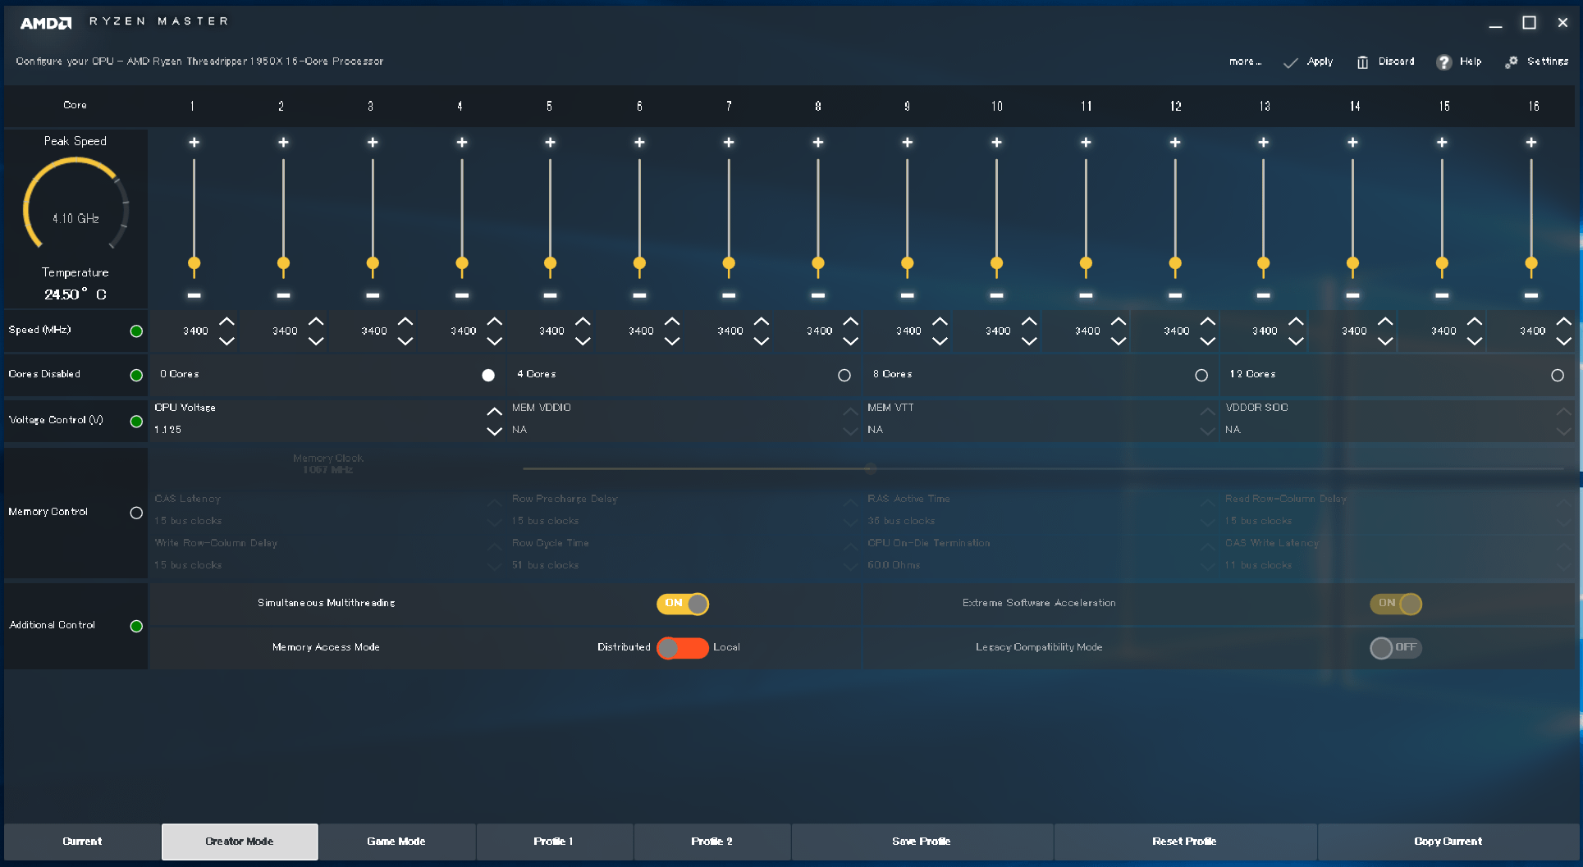Toggle Extreme Software Acceleration switch
Image resolution: width=1583 pixels, height=867 pixels.
[1395, 604]
